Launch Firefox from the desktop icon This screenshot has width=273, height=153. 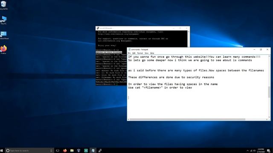[3, 50]
